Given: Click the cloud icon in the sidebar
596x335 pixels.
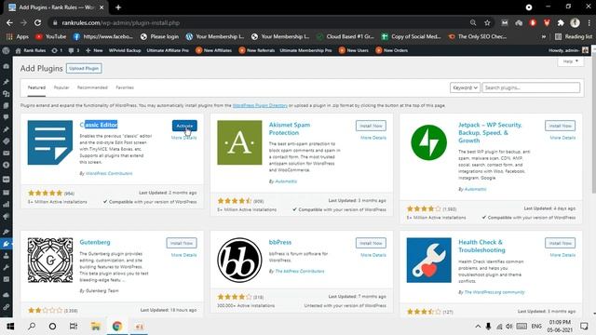Looking at the screenshot, I should click(7, 295).
